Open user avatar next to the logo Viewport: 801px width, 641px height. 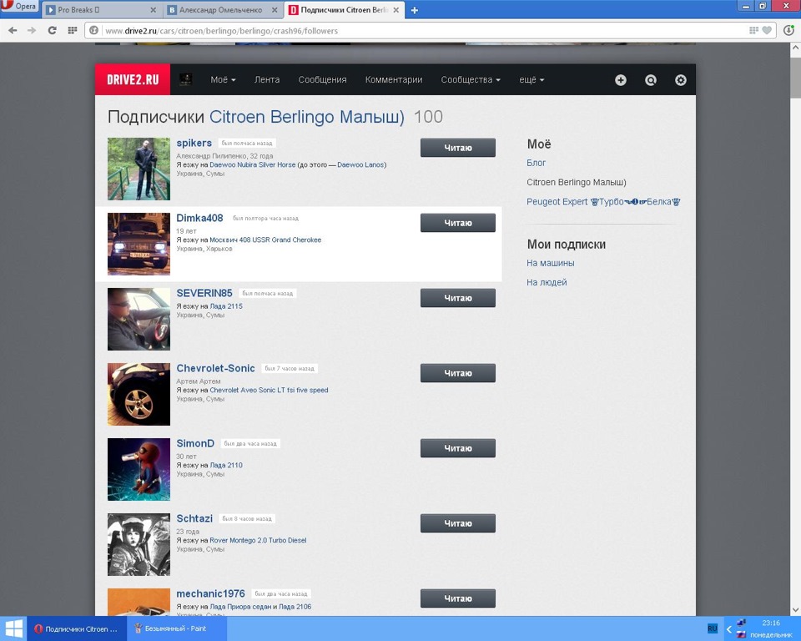point(185,79)
